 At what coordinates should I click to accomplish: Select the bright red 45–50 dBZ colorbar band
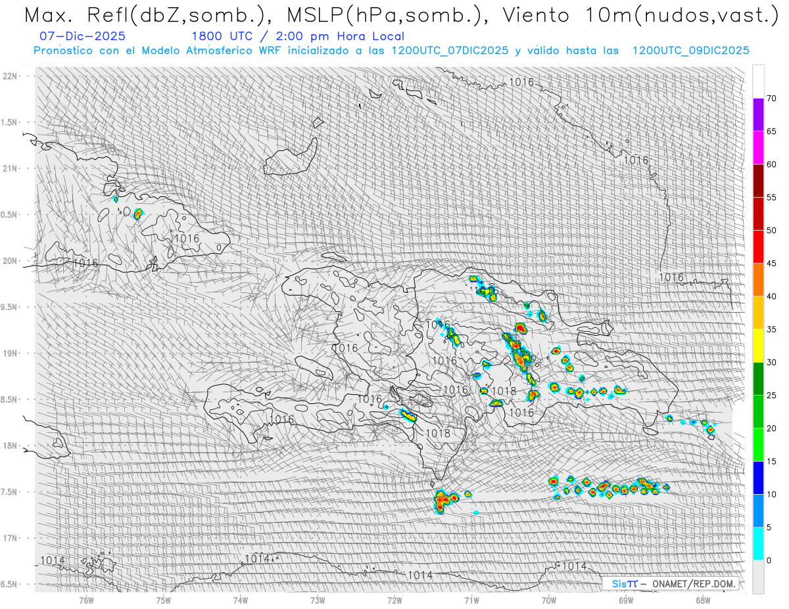(758, 247)
